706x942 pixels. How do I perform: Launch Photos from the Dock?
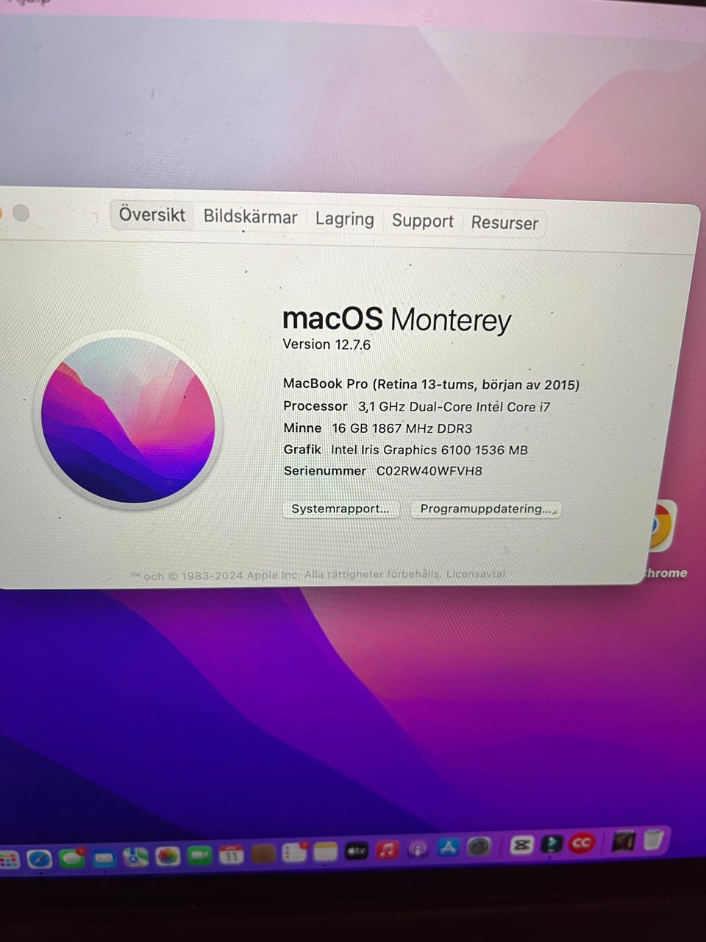tap(168, 856)
